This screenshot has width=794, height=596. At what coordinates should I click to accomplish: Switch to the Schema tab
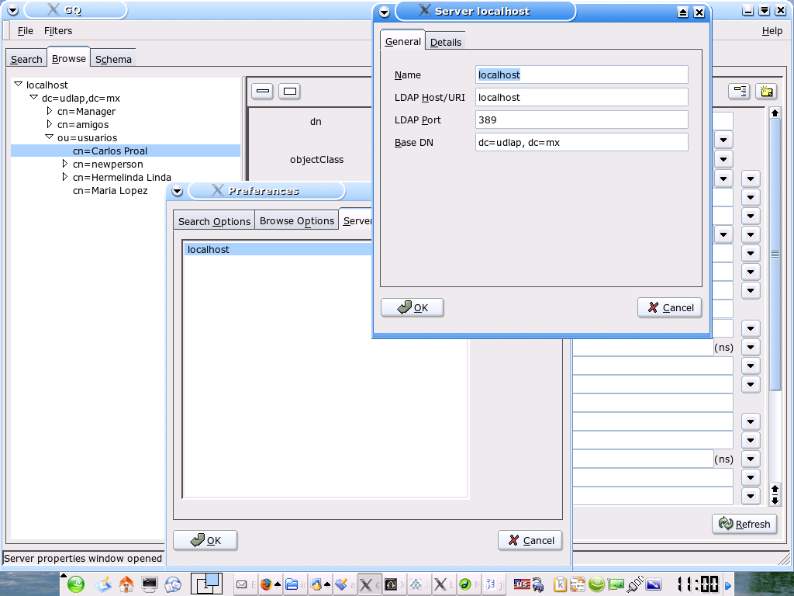coord(113,59)
